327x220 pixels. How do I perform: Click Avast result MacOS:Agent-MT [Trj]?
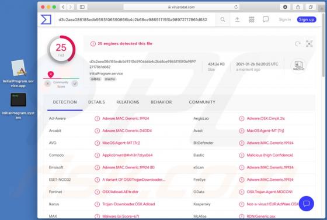[265, 130]
